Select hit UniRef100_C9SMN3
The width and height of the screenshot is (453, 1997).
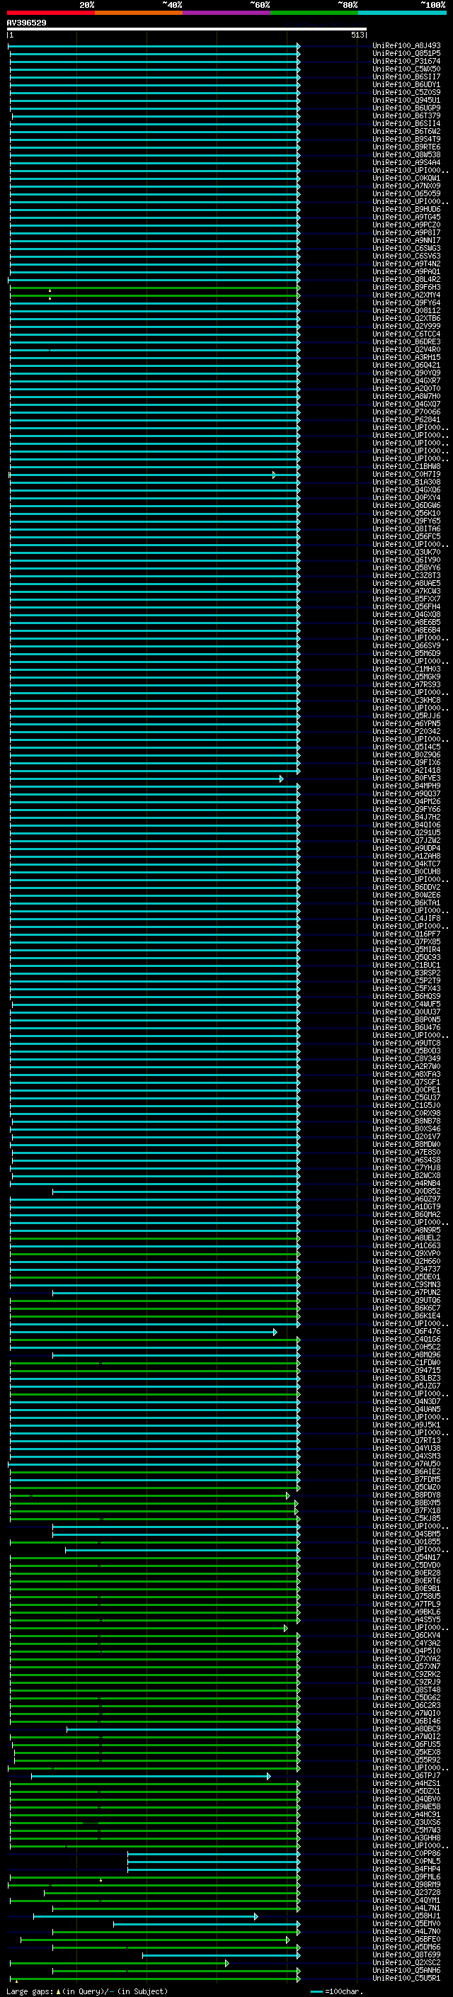click(406, 1284)
